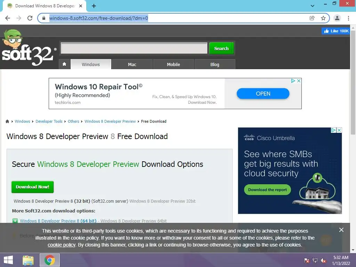
Task: Click the Facebook Like 108K button
Action: pos(336,31)
